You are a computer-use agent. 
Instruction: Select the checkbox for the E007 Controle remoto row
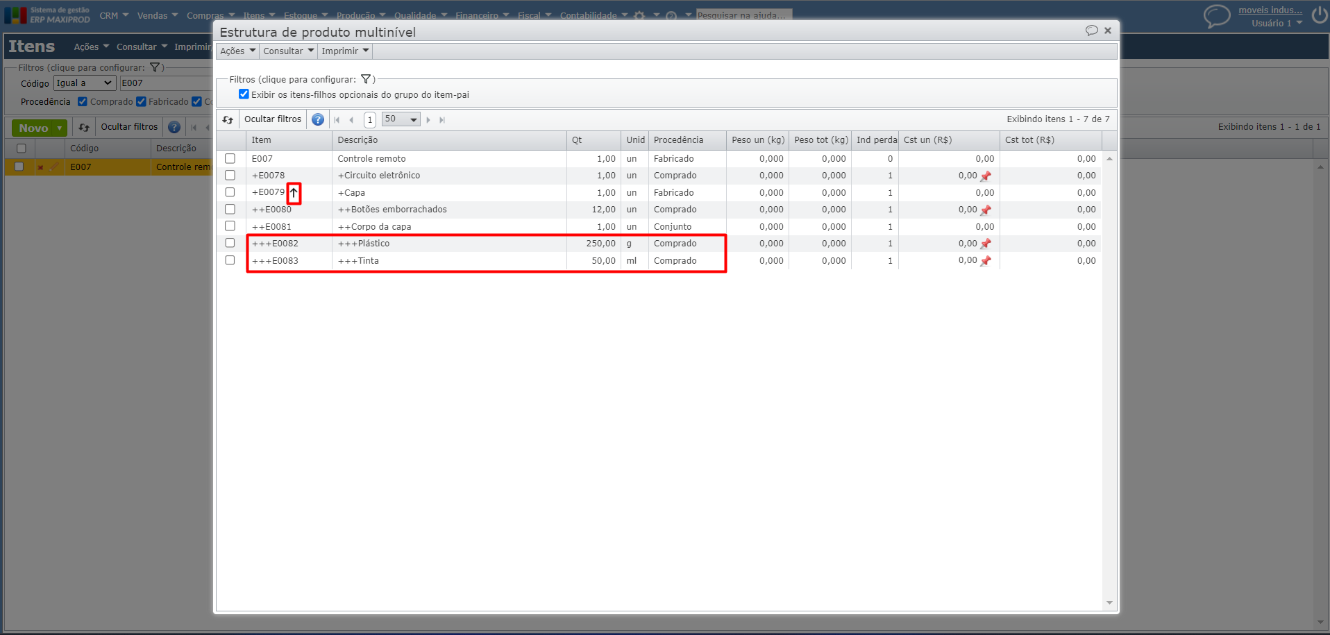click(230, 158)
